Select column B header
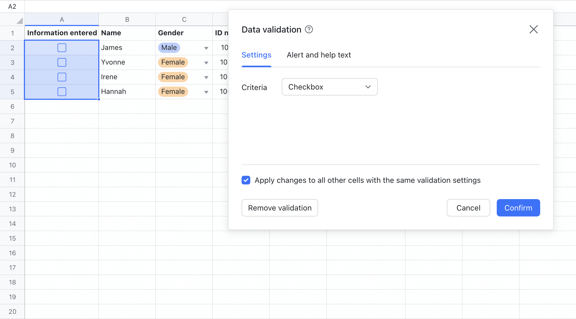 pos(127,19)
